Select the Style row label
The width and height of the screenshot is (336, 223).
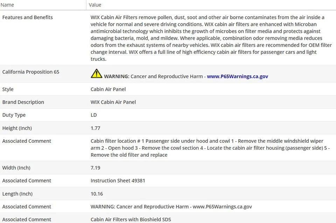[x=8, y=89]
